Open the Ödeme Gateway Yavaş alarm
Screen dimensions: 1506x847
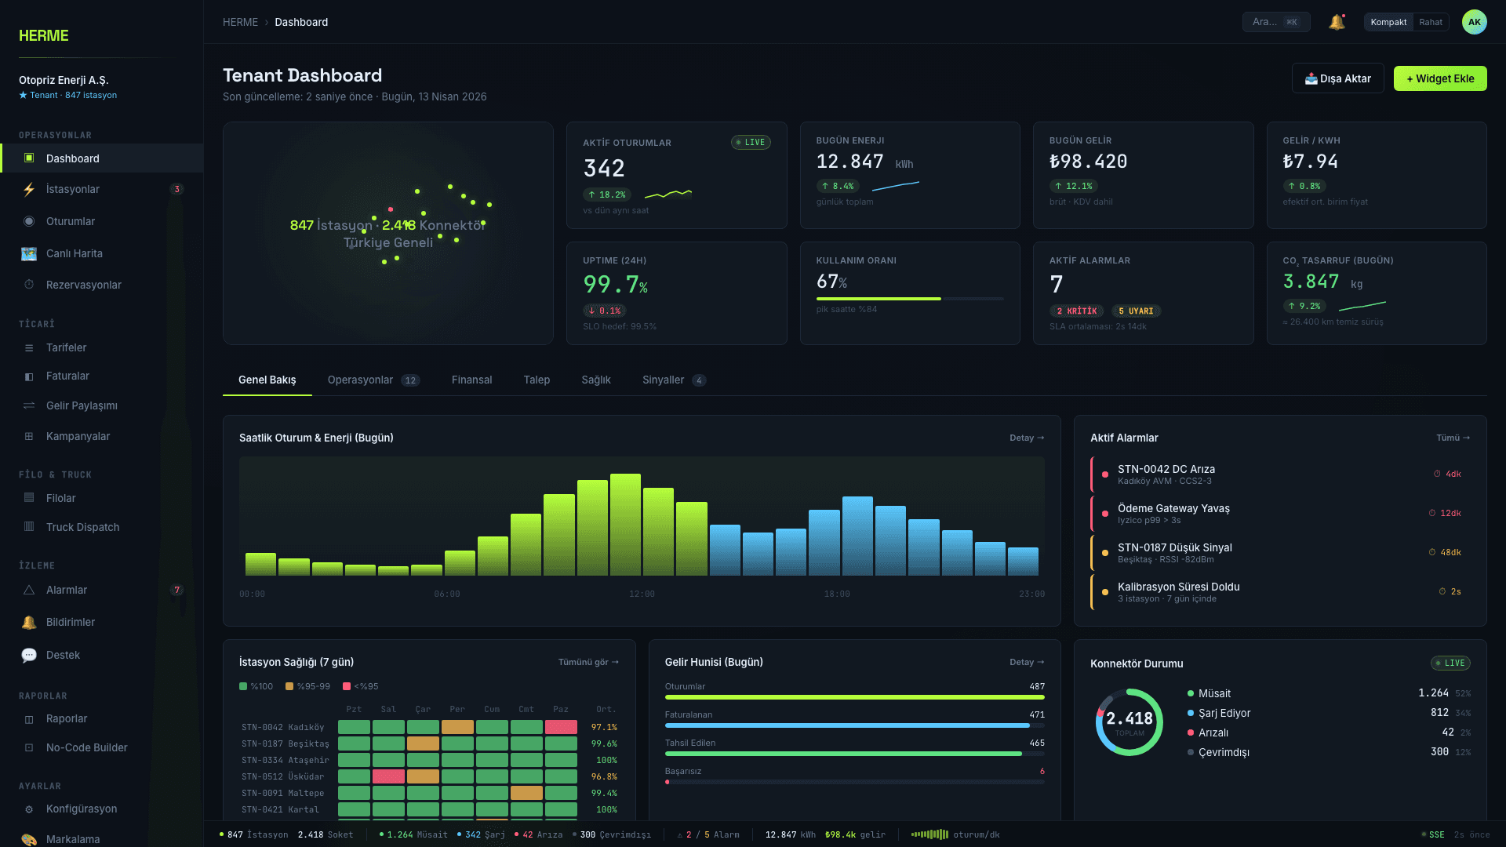tap(1280, 514)
